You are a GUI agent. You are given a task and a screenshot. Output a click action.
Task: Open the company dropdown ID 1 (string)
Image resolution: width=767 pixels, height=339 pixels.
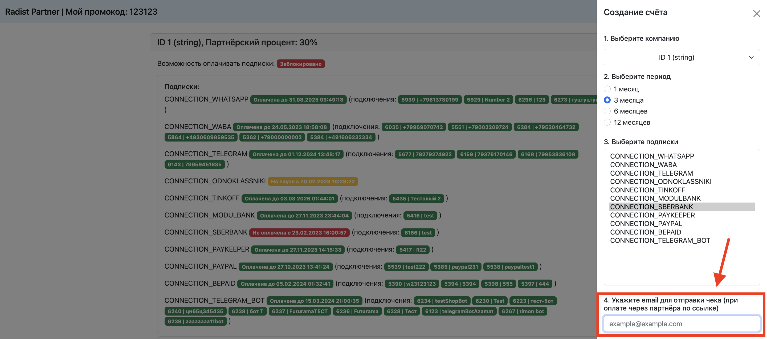pos(681,57)
